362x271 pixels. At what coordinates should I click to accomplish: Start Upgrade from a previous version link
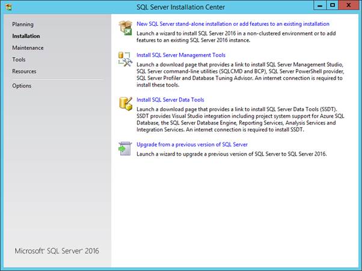point(192,145)
